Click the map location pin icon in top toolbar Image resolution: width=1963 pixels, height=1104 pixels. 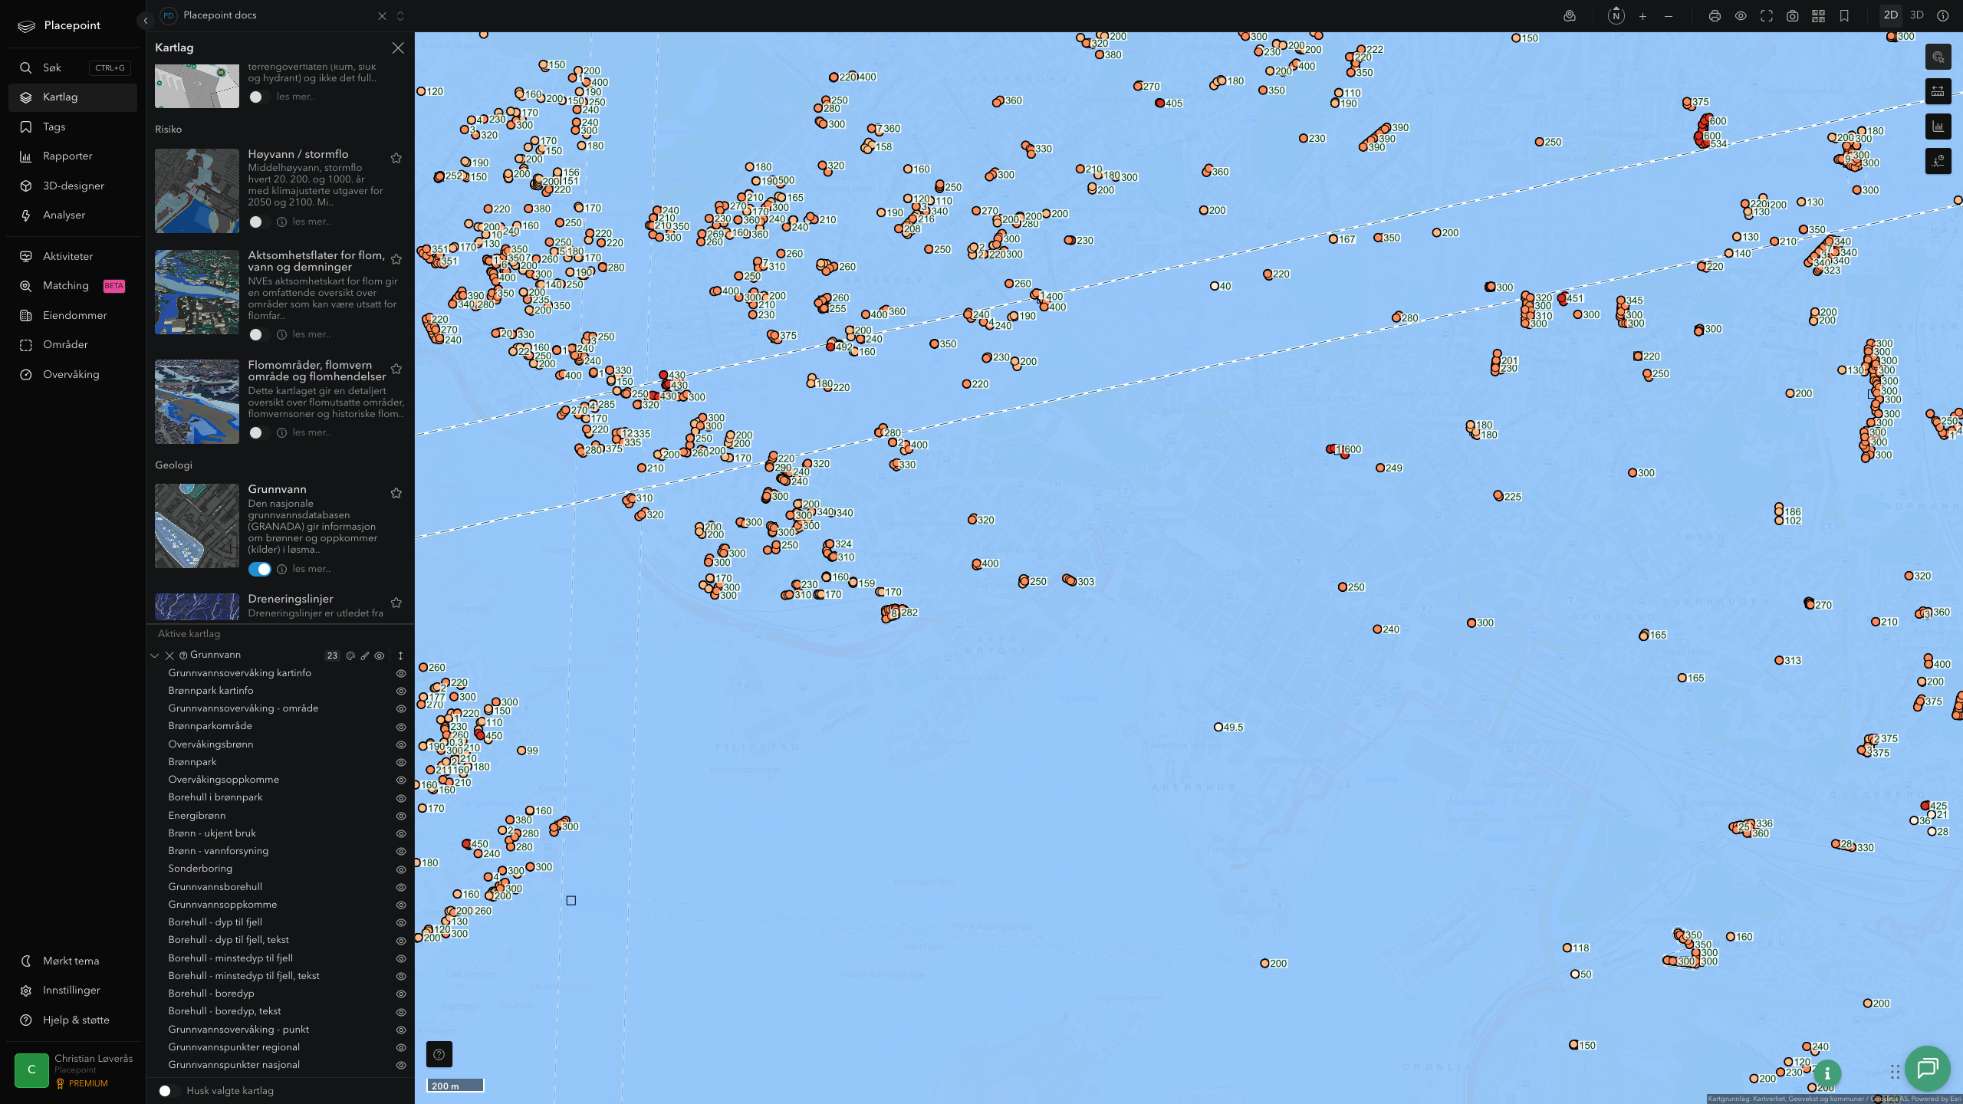point(1570,15)
